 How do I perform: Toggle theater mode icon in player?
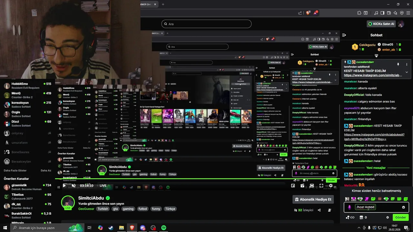point(312,186)
